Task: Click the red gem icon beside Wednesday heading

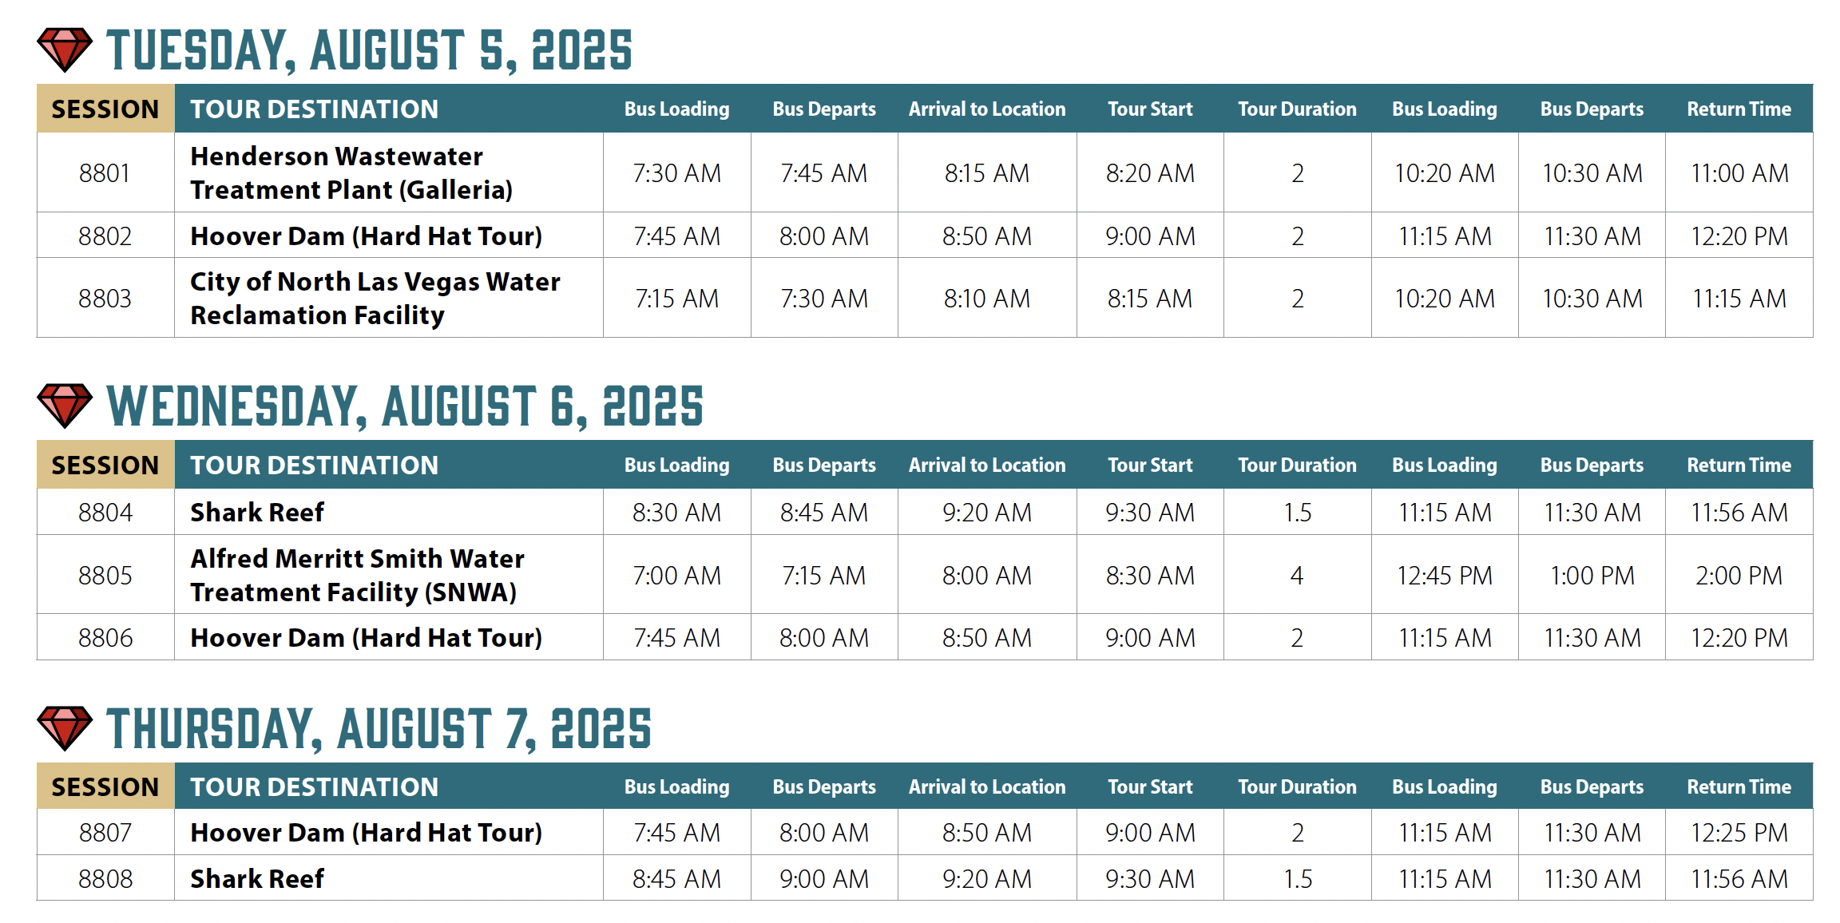Action: [65, 406]
